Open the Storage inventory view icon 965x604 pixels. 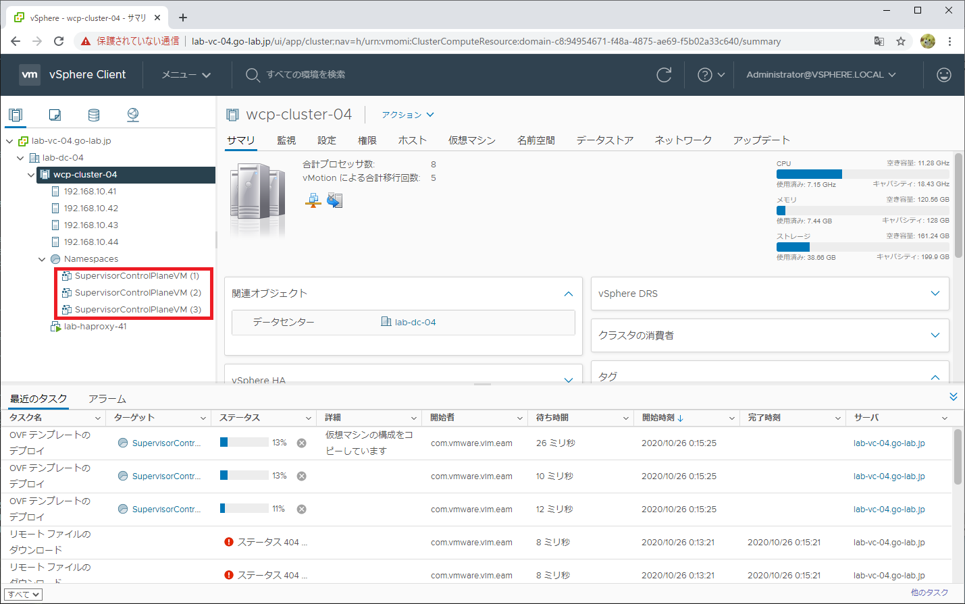coord(94,115)
